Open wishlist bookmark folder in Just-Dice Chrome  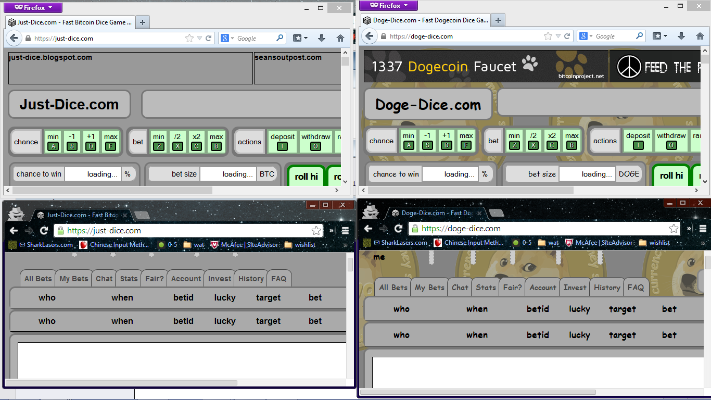tap(300, 245)
